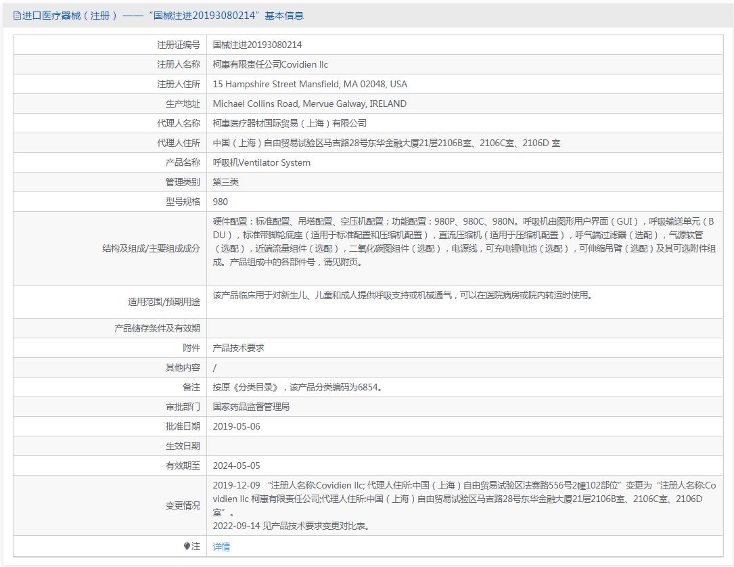The width and height of the screenshot is (734, 567).
Task: Click agent name 柯惠医疗器材国际贸易（上海）有限公司
Action: coord(290,124)
